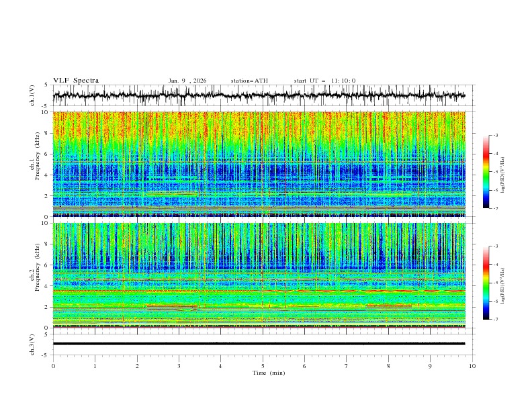Click the color bar beside ch.2 spectrogram
Image resolution: width=532 pixels, height=411 pixels.
486,283
